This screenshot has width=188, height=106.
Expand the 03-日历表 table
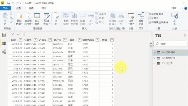155,64
